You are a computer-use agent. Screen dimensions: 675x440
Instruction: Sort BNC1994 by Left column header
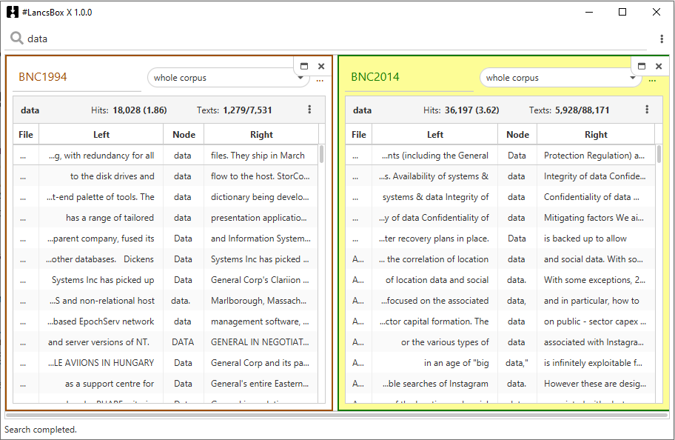tap(101, 134)
